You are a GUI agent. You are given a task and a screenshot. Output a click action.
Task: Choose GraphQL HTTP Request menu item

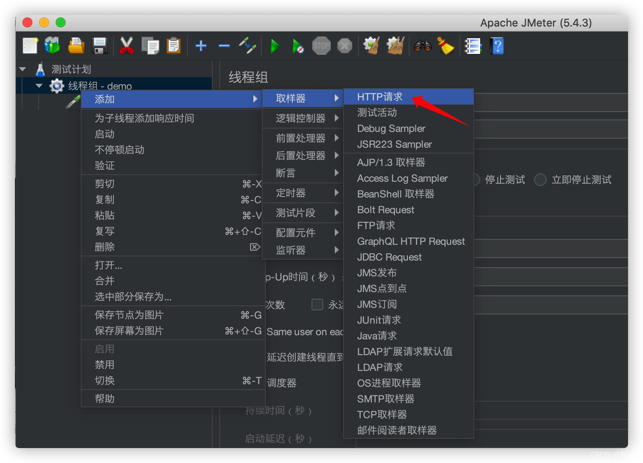click(409, 241)
